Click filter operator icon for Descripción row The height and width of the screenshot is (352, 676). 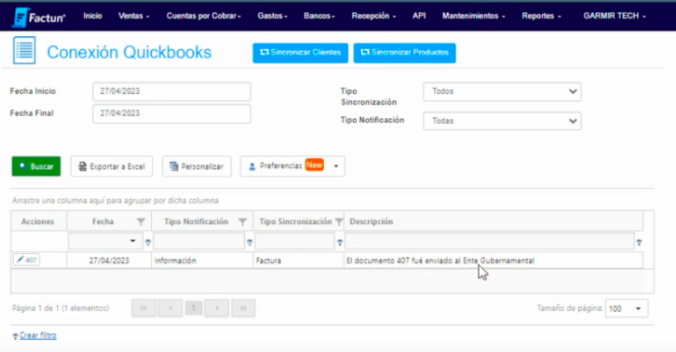point(639,243)
